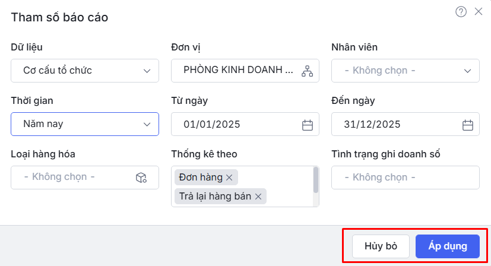Open calendar icon for Đến ngày
Image resolution: width=491 pixels, height=266 pixels.
(x=468, y=125)
